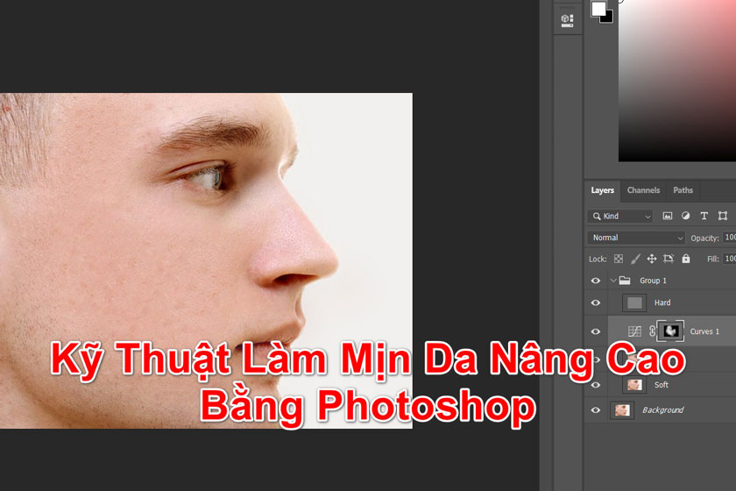This screenshot has height=491, width=736.
Task: Lock all padlock icon
Action: (x=686, y=259)
